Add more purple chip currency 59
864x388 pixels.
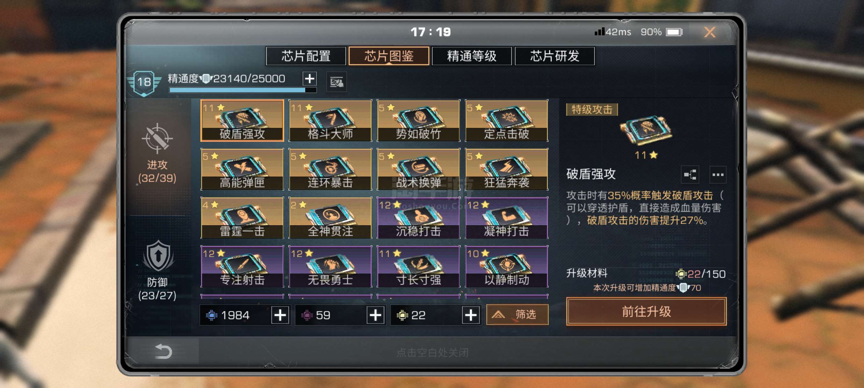coord(375,315)
